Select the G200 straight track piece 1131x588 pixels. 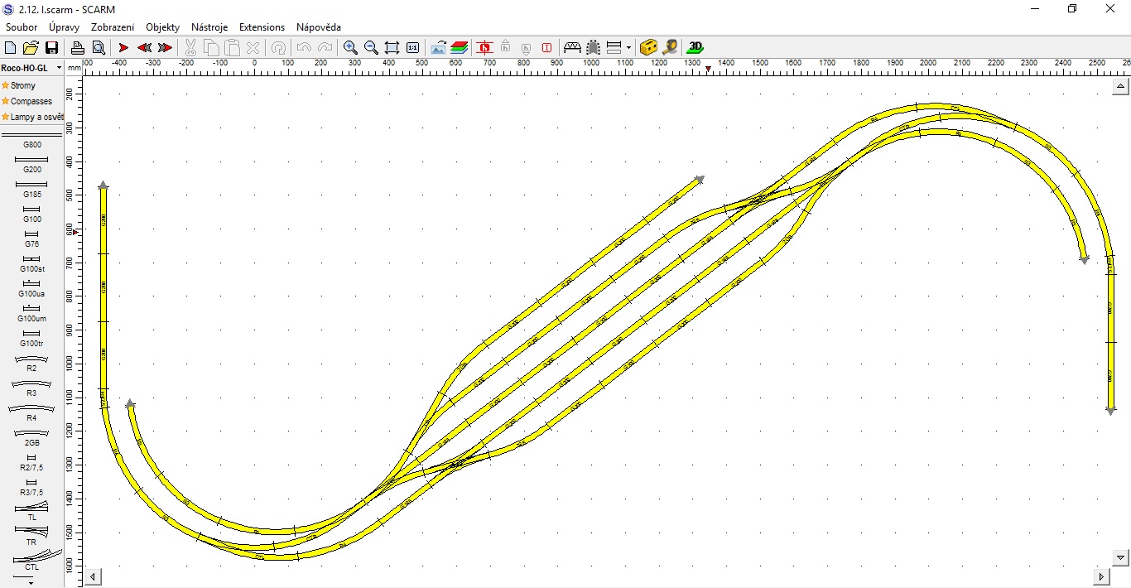31,162
